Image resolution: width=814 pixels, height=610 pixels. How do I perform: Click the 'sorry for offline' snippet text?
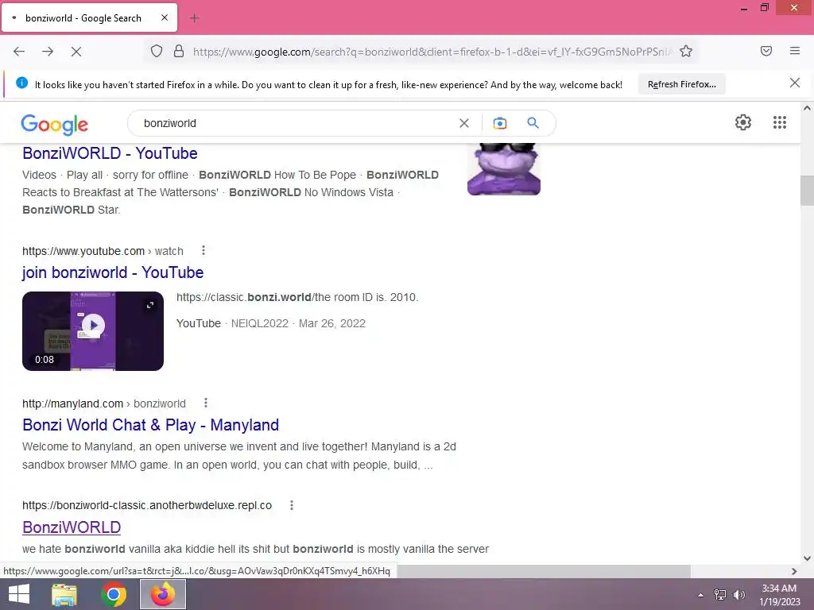pyautogui.click(x=150, y=176)
